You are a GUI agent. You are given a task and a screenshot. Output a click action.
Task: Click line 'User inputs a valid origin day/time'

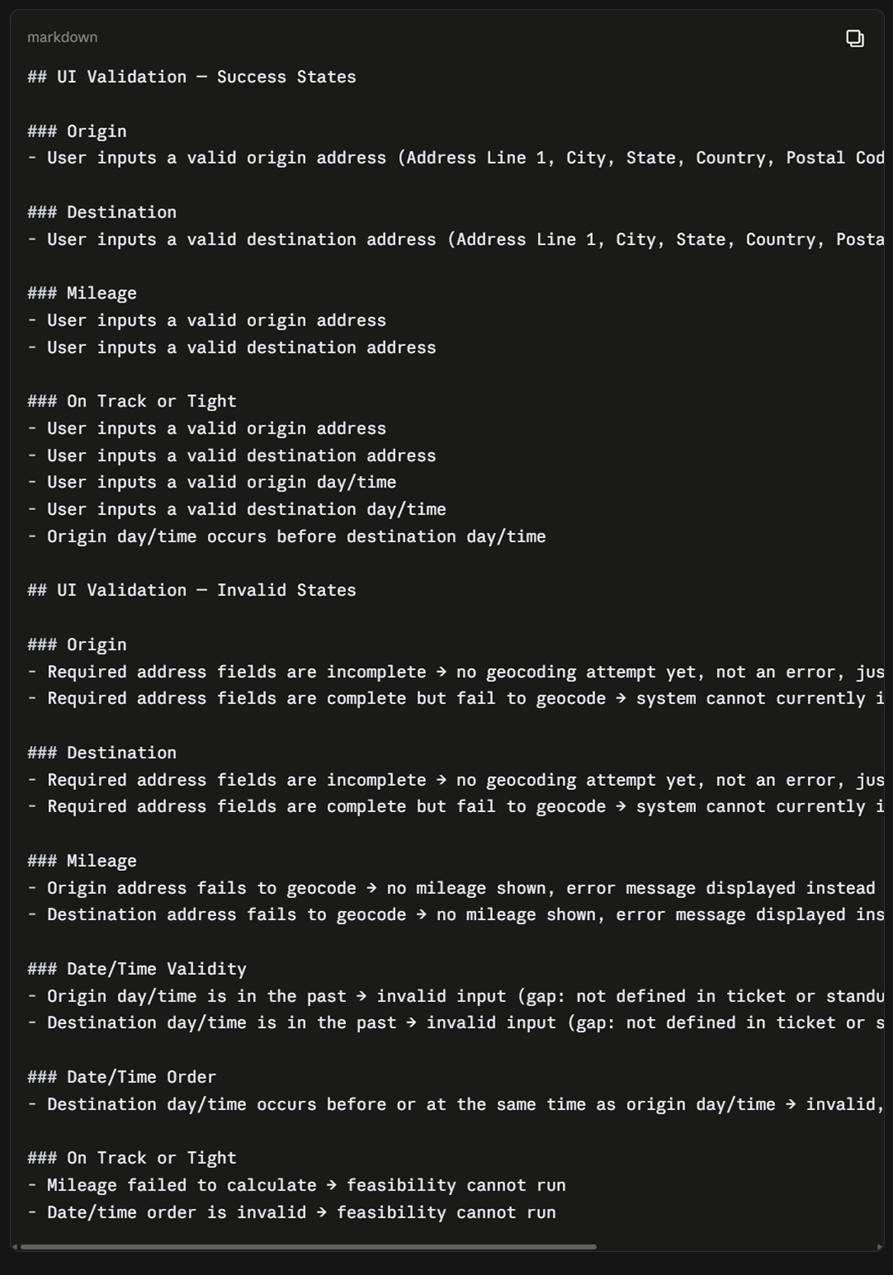pyautogui.click(x=212, y=483)
